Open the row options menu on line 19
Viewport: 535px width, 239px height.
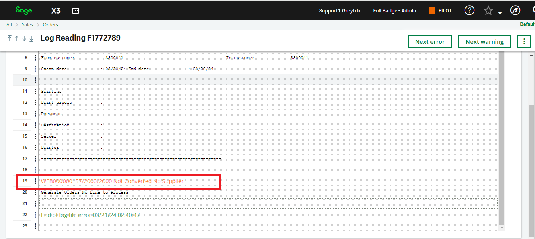pos(35,181)
